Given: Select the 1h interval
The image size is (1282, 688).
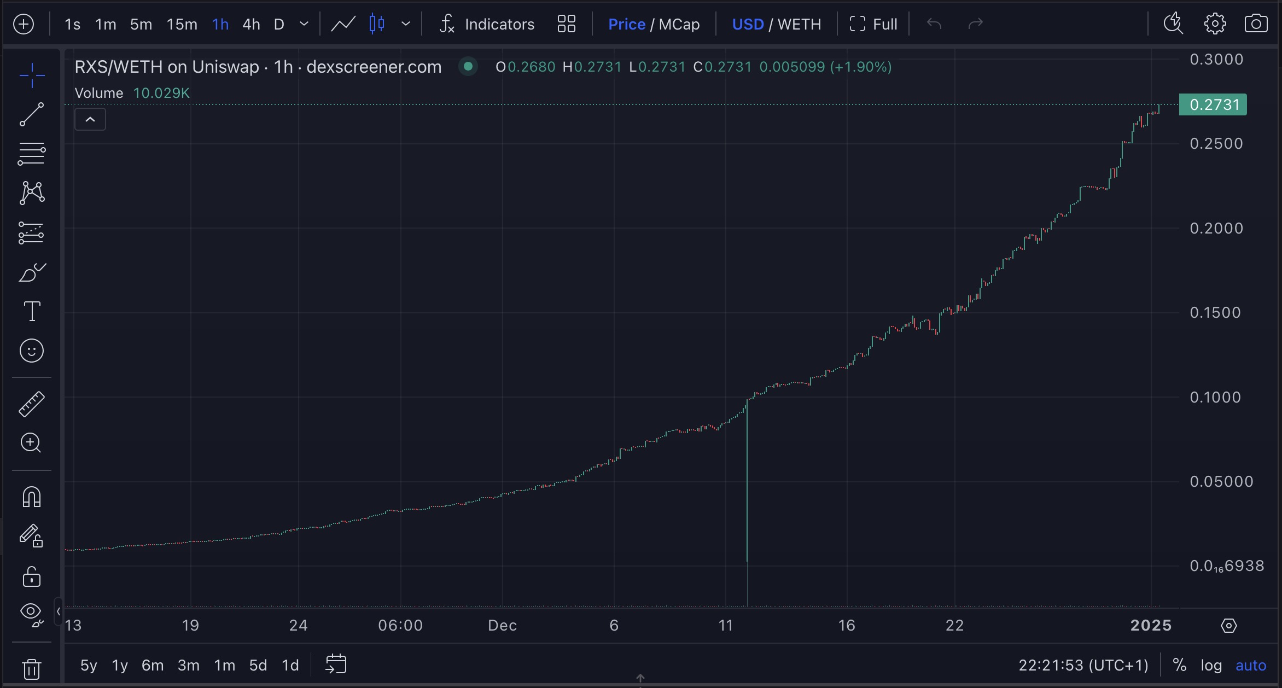Looking at the screenshot, I should click(x=220, y=24).
